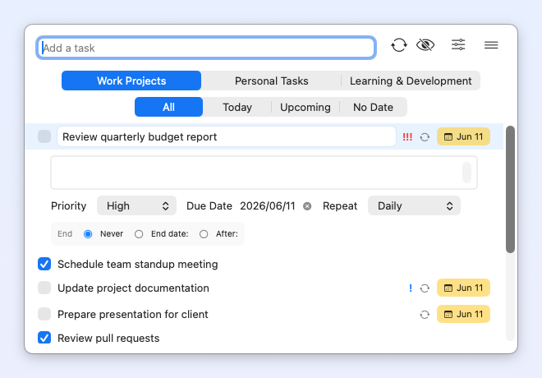Click the notes area inner scrollbar
Image resolution: width=542 pixels, height=378 pixels.
(466, 173)
